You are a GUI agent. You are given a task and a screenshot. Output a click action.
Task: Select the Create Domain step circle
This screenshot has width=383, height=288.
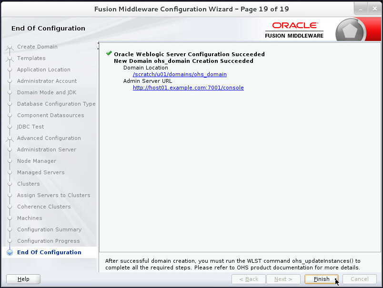pos(10,47)
